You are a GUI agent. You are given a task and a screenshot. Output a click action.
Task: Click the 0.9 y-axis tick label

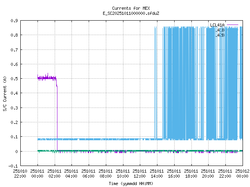(13, 21)
